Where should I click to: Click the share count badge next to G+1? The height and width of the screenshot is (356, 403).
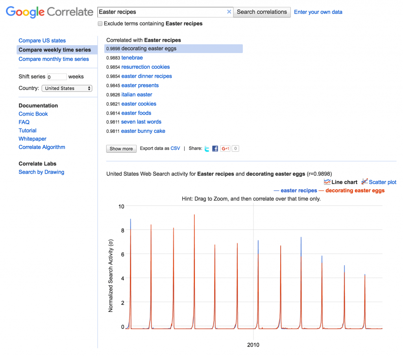click(235, 149)
